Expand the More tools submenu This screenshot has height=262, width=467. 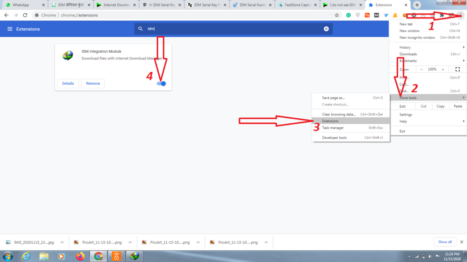(x=428, y=98)
